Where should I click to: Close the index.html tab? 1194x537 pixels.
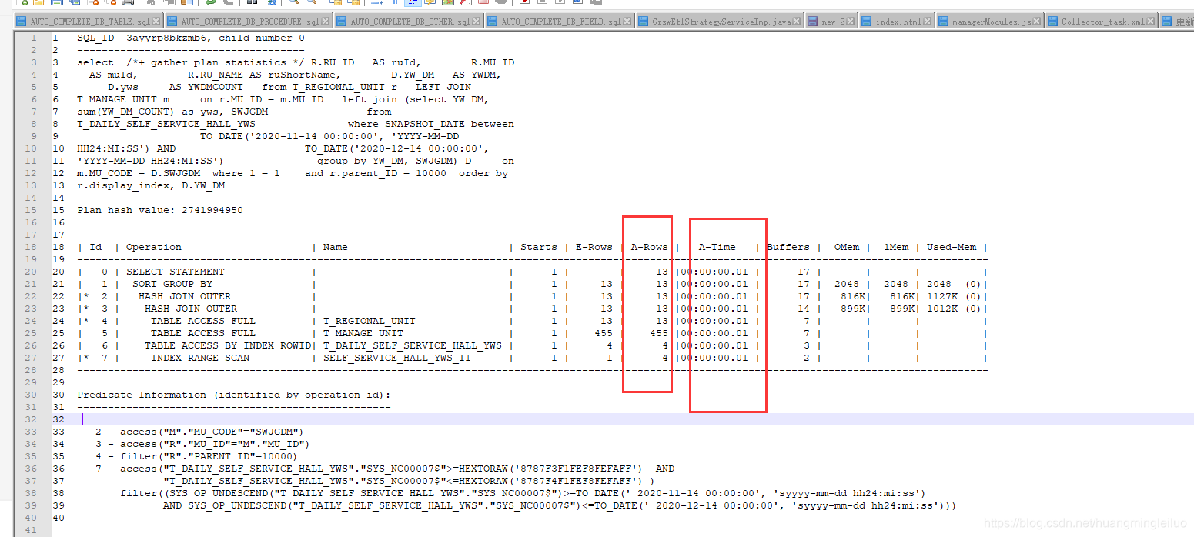(928, 22)
